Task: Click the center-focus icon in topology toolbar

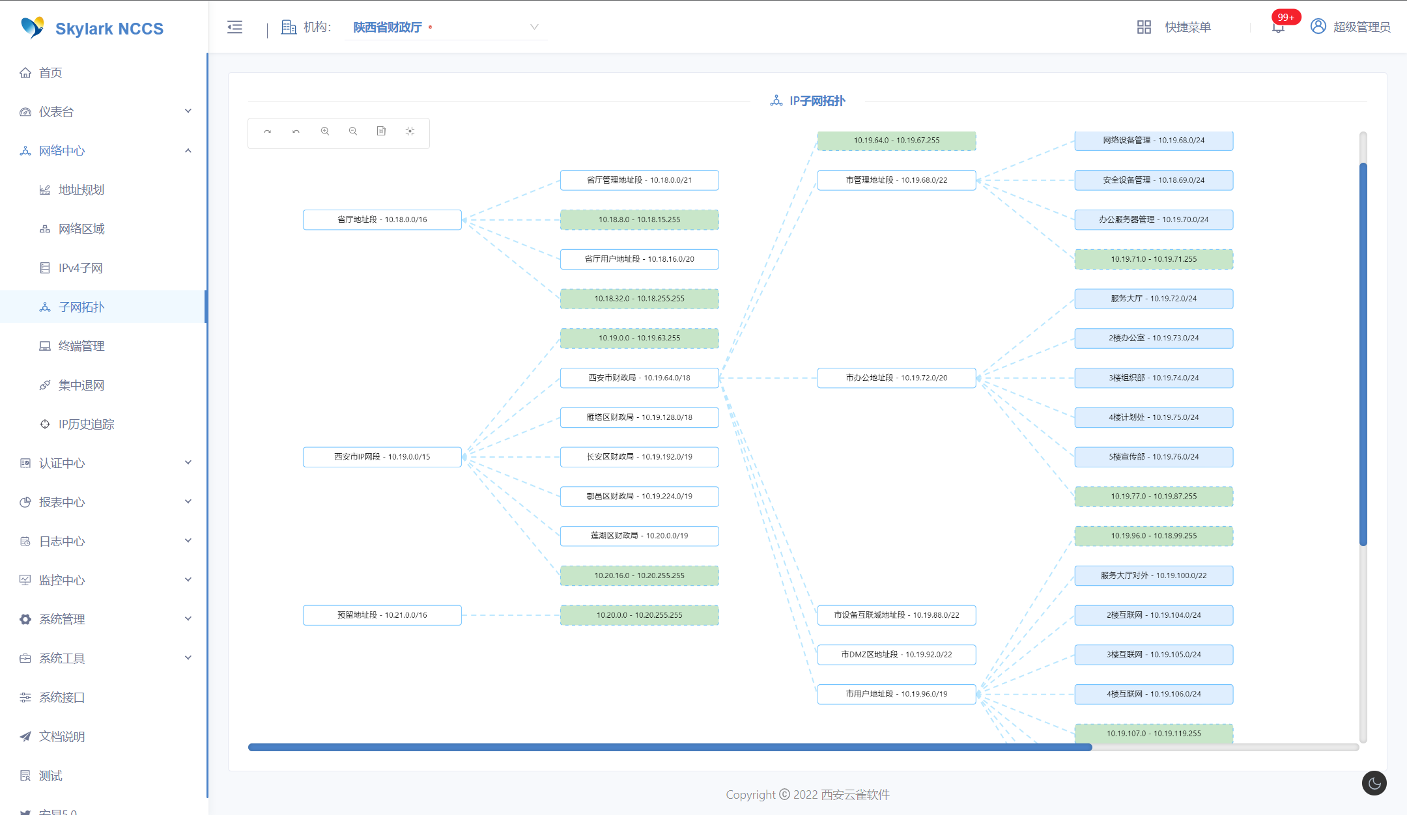Action: 410,131
